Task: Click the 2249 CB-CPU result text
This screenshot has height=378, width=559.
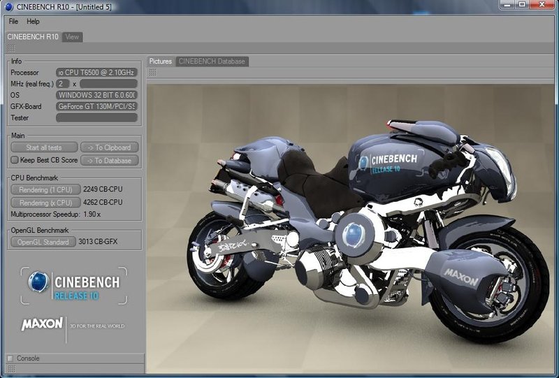Action: click(103, 189)
